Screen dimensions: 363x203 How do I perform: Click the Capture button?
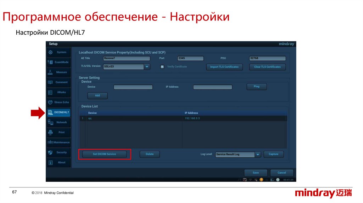tap(273, 154)
